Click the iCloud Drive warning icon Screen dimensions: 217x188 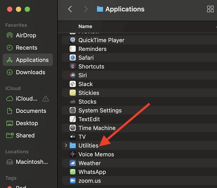coord(46,99)
